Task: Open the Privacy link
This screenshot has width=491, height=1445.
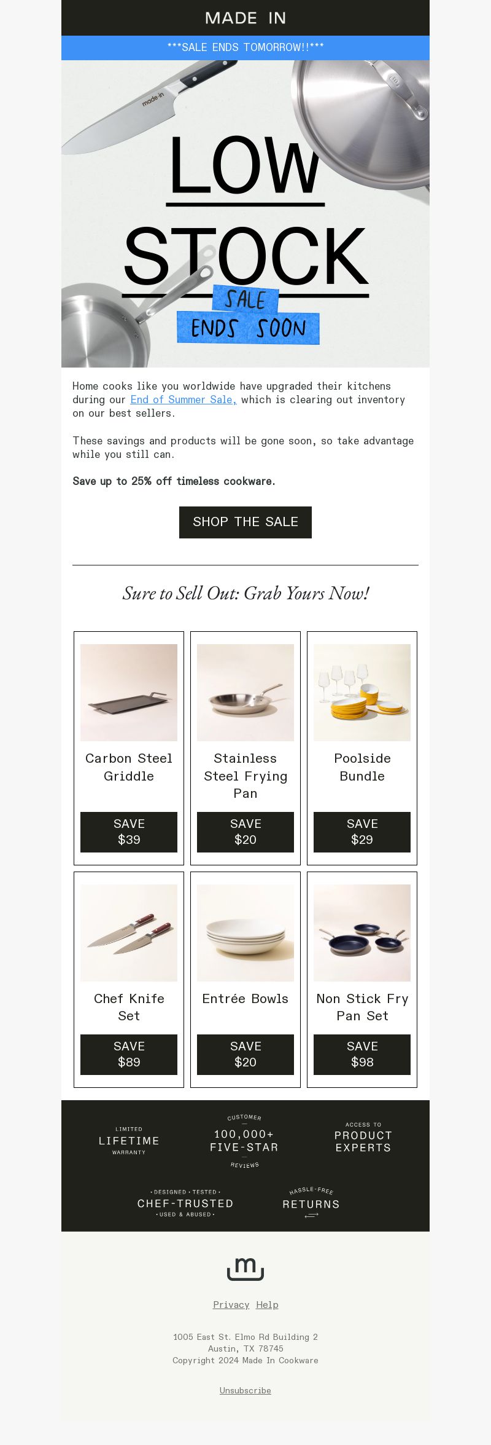Action: [x=231, y=1305]
